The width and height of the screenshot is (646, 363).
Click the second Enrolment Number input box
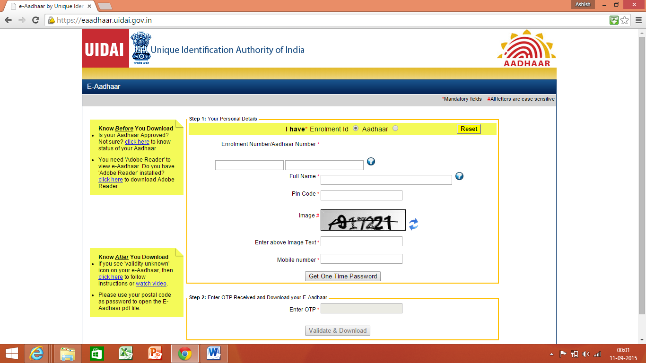[x=324, y=165]
